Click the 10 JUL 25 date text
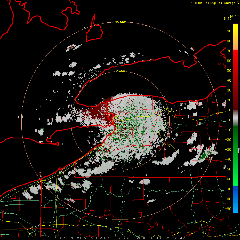The image size is (240, 240). point(160,238)
